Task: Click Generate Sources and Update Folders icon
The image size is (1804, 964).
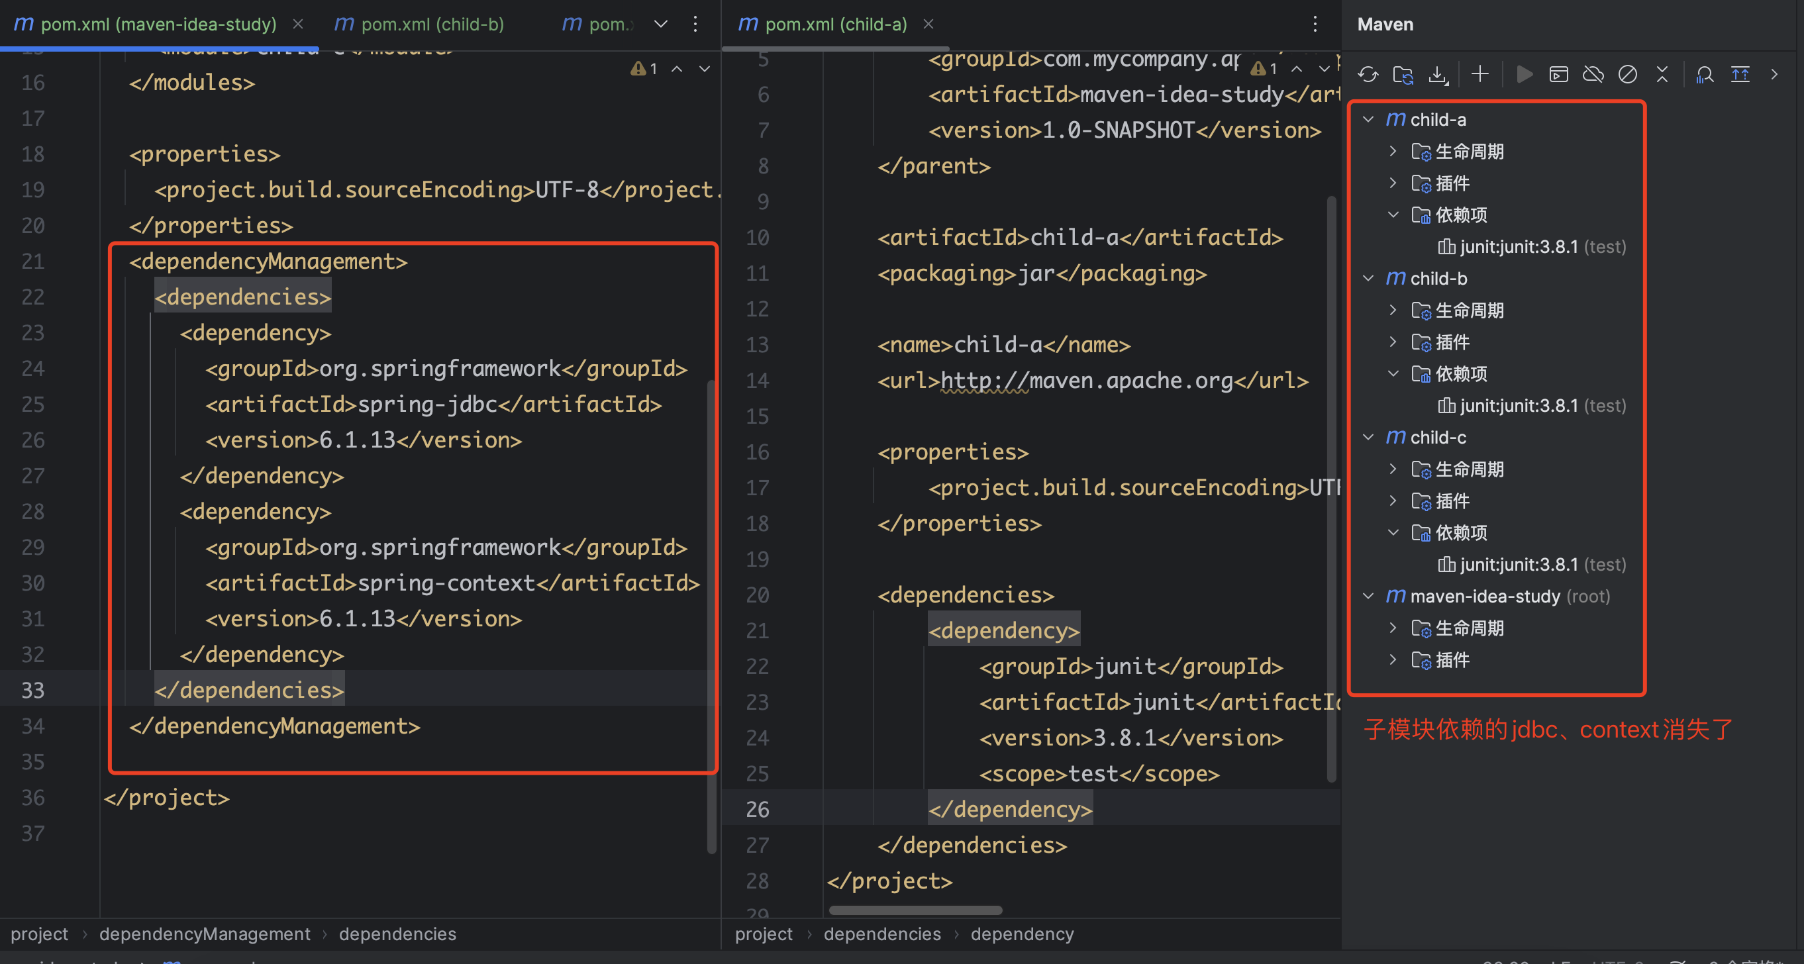Action: pos(1403,74)
